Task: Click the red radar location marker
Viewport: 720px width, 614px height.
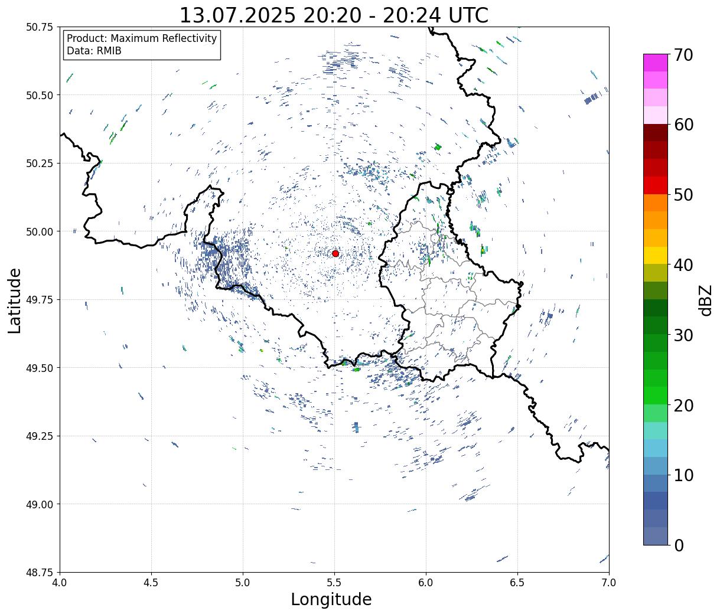Action: pos(335,253)
